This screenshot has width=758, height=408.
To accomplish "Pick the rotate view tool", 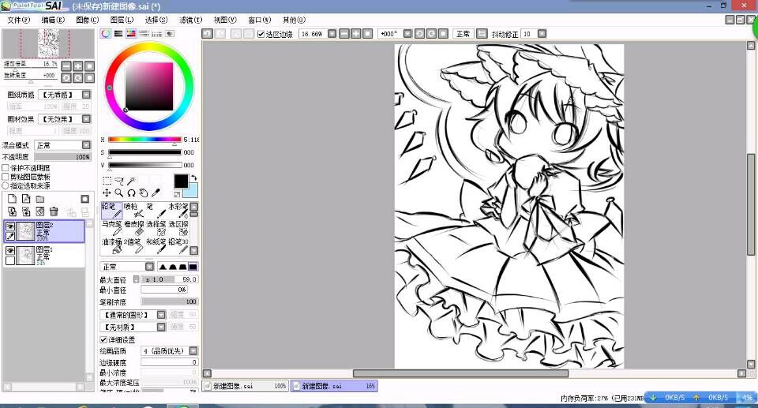I will click(x=131, y=193).
